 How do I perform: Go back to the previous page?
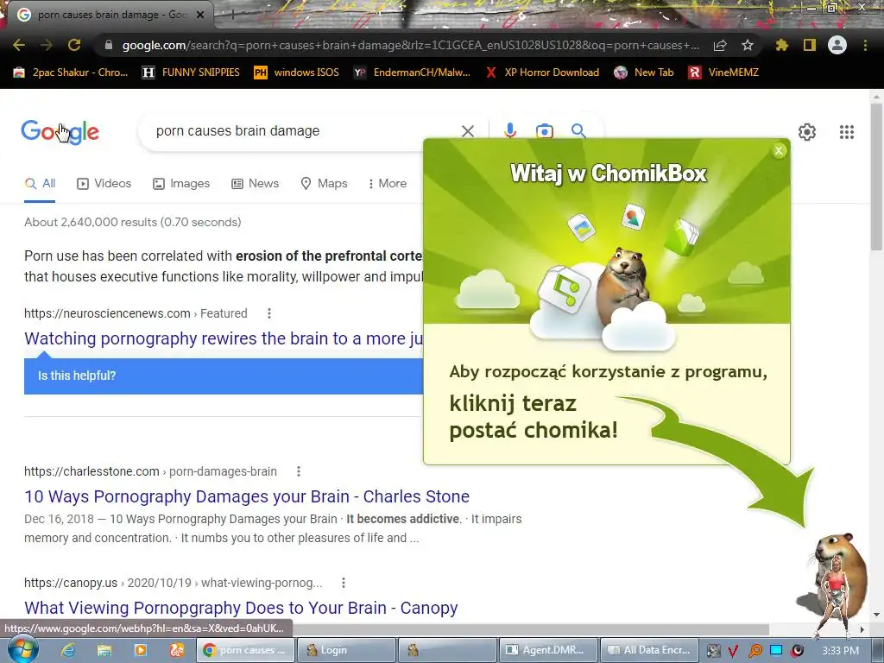pyautogui.click(x=19, y=45)
